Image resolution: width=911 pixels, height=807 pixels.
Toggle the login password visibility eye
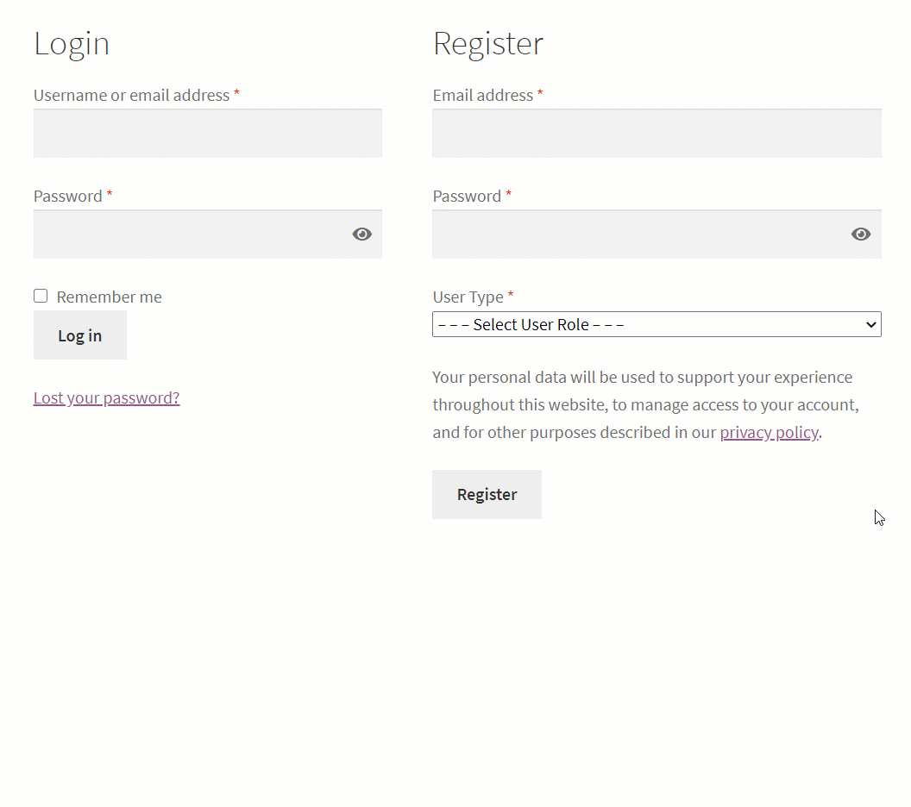361,234
